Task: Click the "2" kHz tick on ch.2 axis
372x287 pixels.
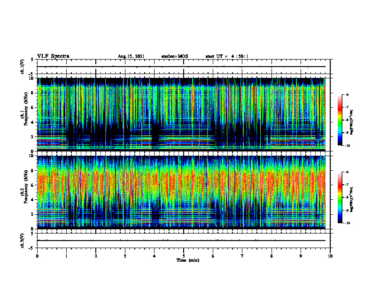Action: 33,214
